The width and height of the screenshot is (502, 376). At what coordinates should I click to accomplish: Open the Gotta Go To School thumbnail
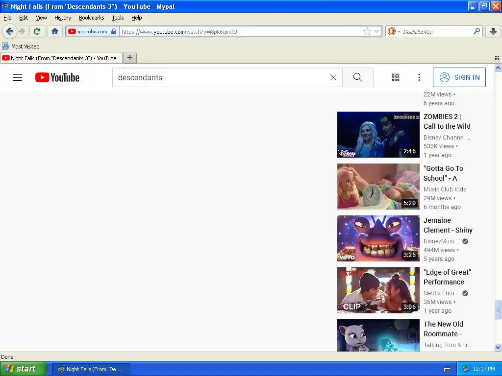[378, 187]
